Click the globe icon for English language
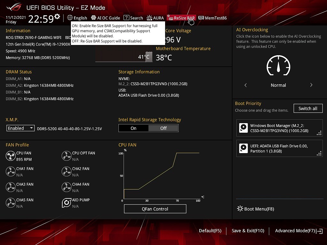The image size is (327, 245). pos(70,18)
